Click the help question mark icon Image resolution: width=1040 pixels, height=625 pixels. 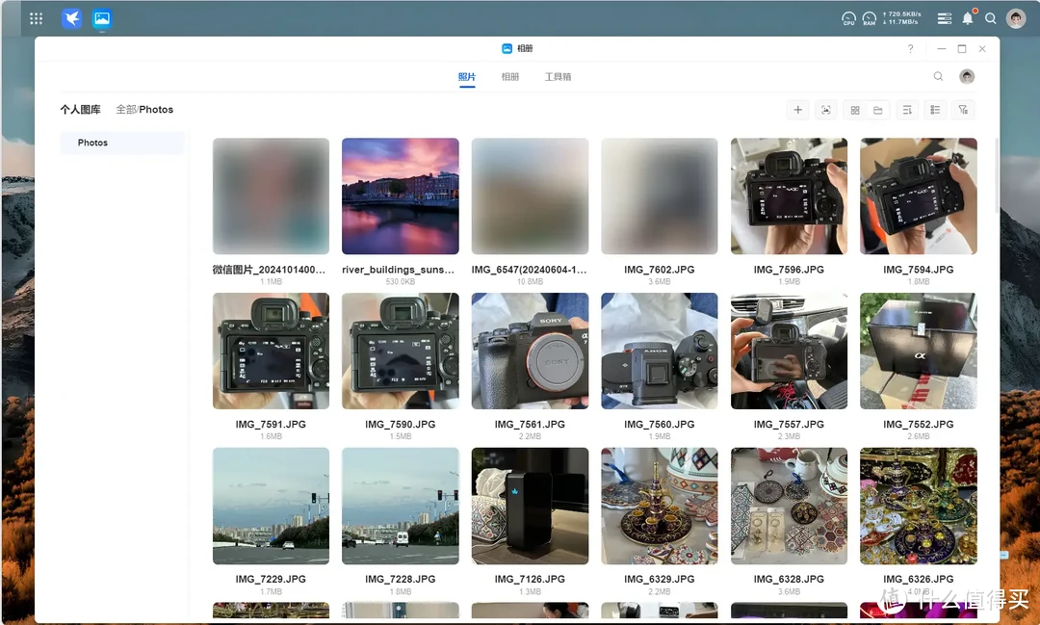911,49
